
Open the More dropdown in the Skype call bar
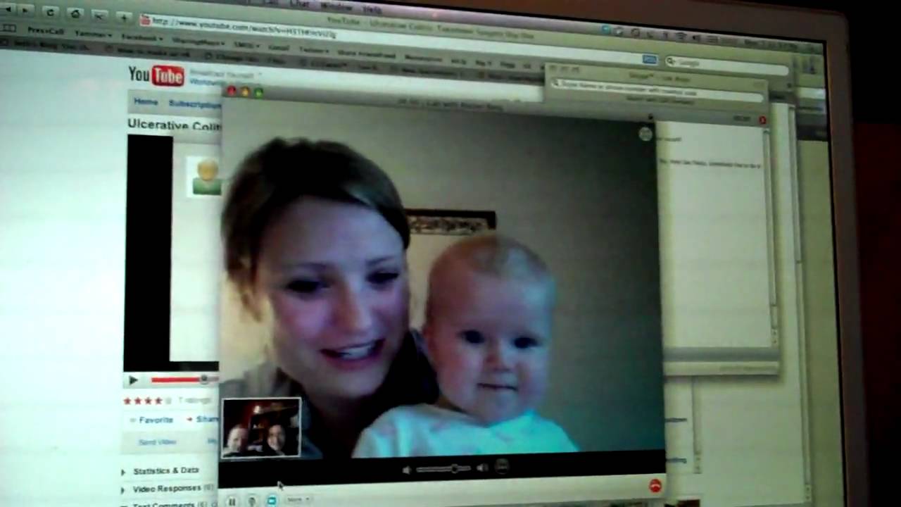[298, 500]
